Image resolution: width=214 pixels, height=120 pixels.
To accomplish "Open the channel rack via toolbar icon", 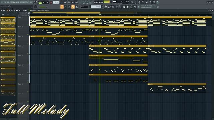I will pyautogui.click(x=113, y=7).
